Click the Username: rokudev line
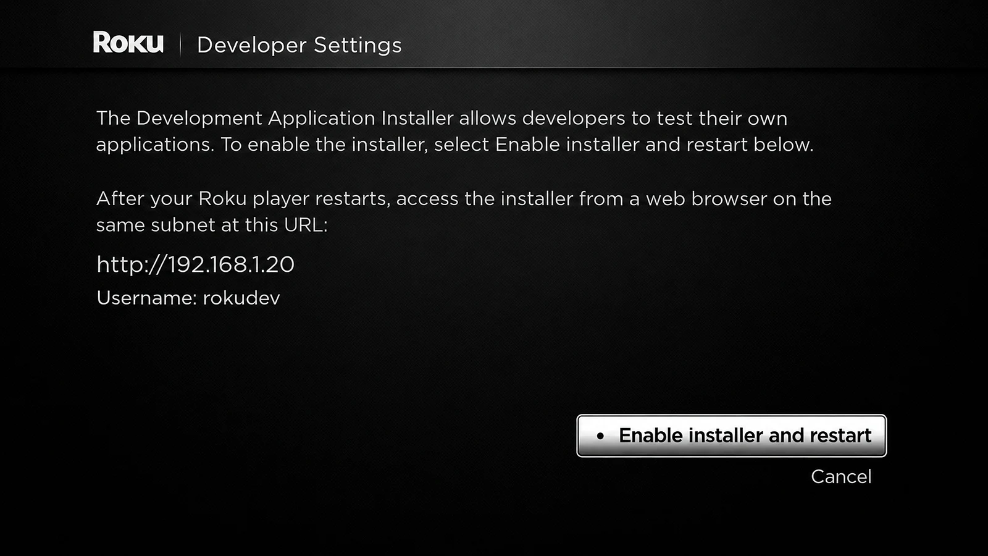Image resolution: width=988 pixels, height=556 pixels. [188, 298]
